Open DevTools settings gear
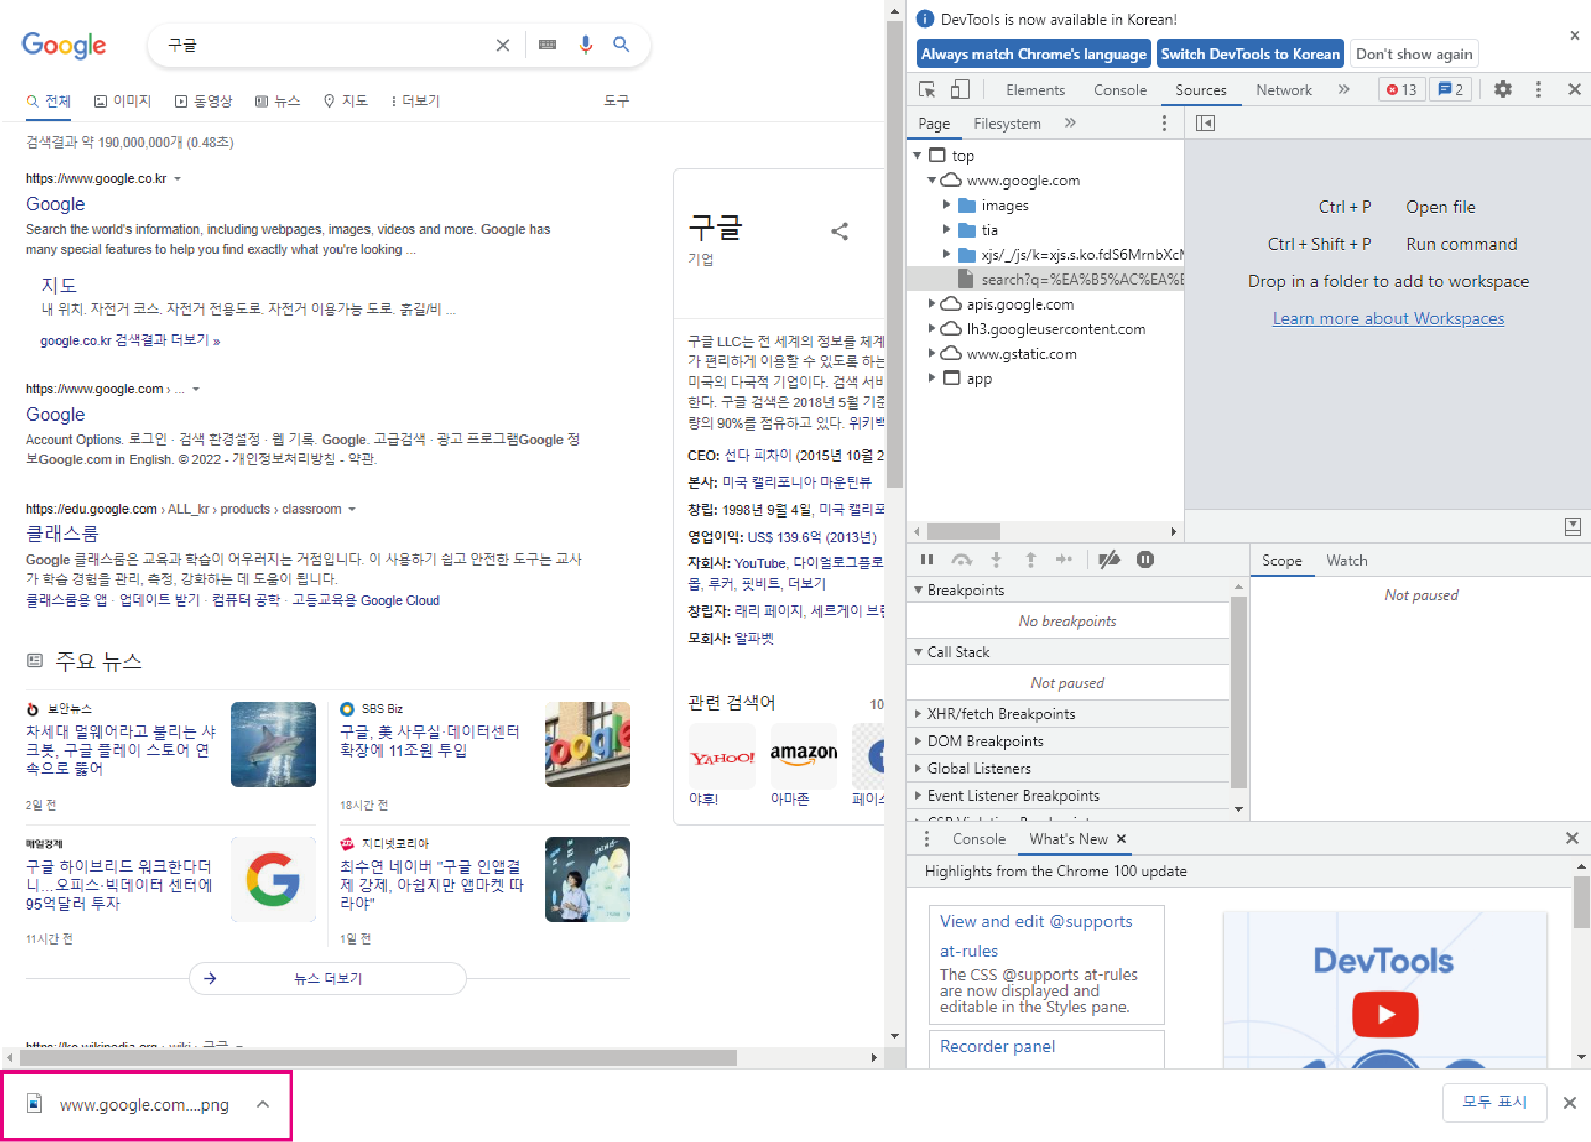1591x1142 pixels. point(1502,90)
